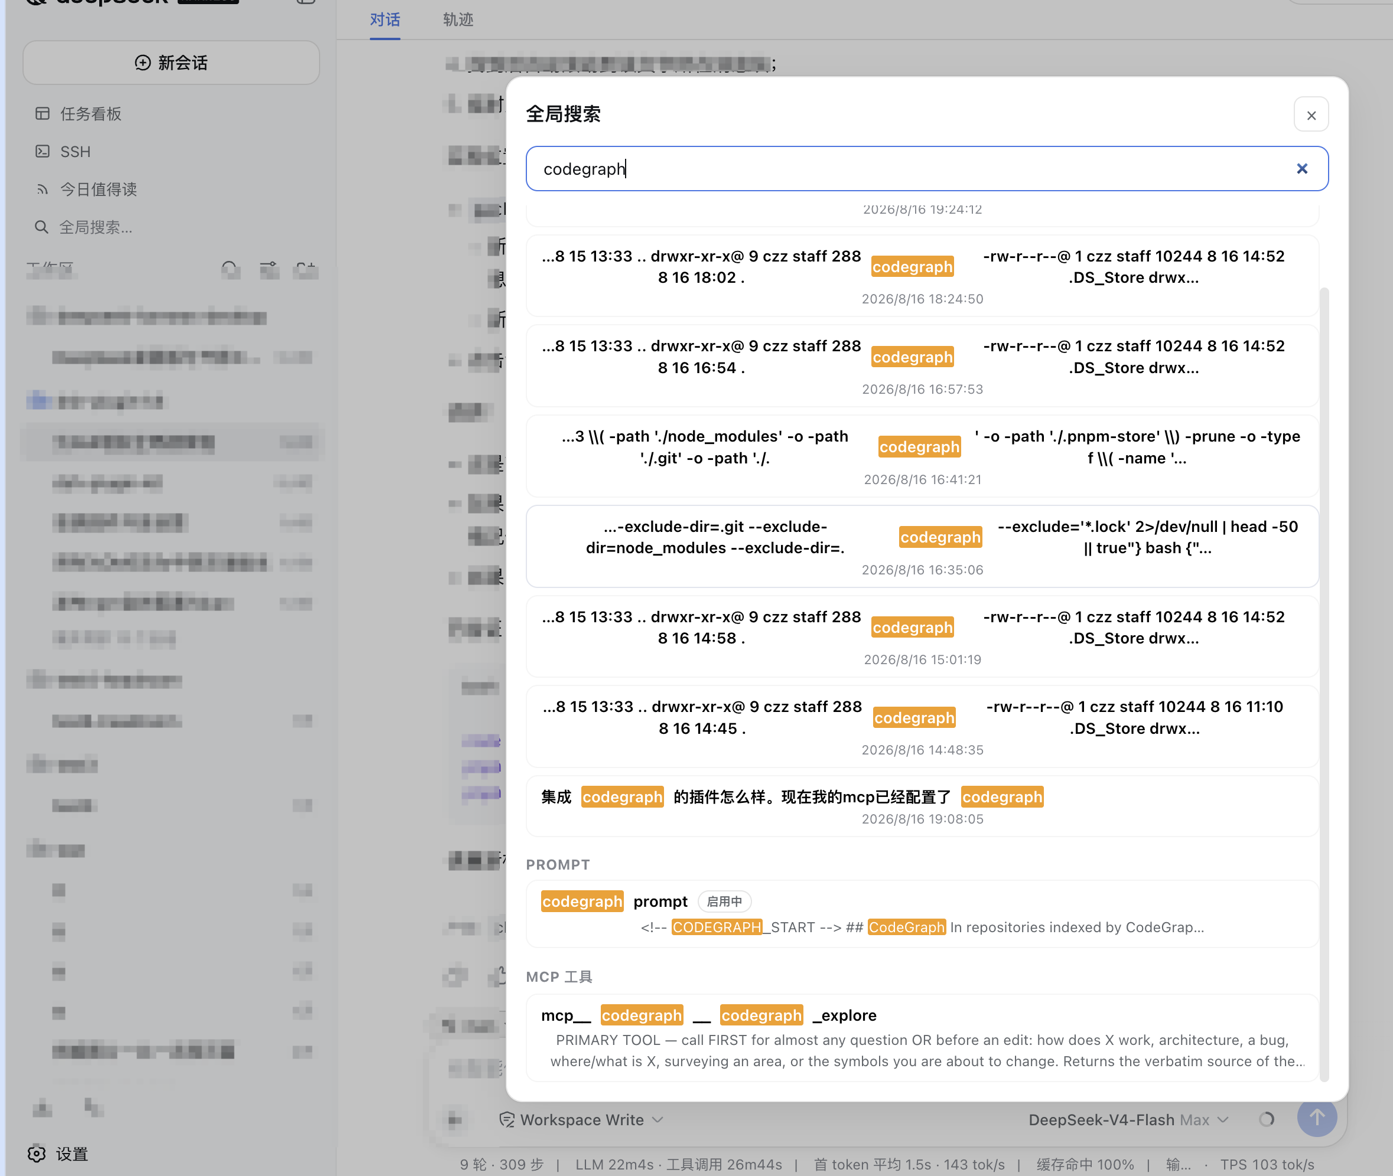Viewport: 1393px width, 1176px height.
Task: Open the .pnpm-store result from 16:41:21
Action: pyautogui.click(x=922, y=457)
